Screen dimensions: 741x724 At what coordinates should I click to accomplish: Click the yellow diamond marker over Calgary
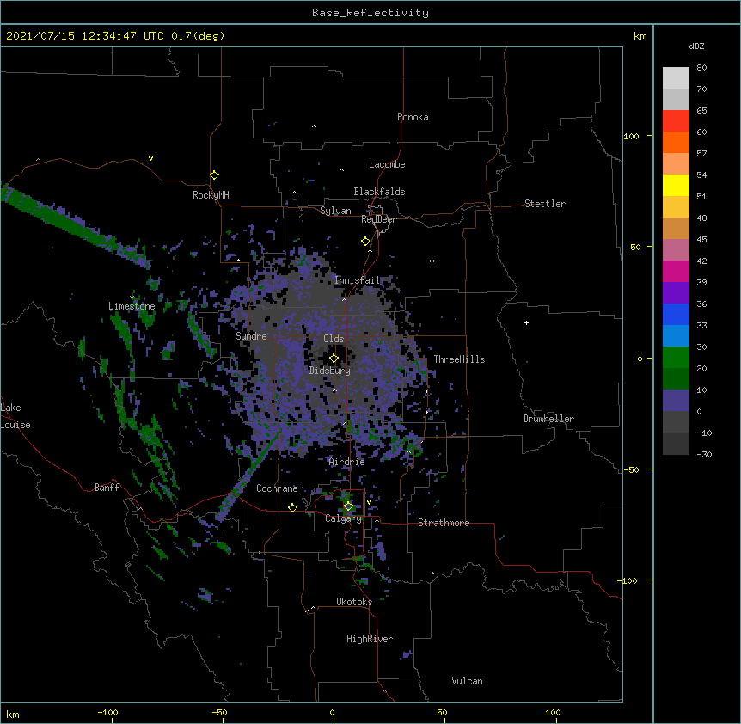pos(348,506)
